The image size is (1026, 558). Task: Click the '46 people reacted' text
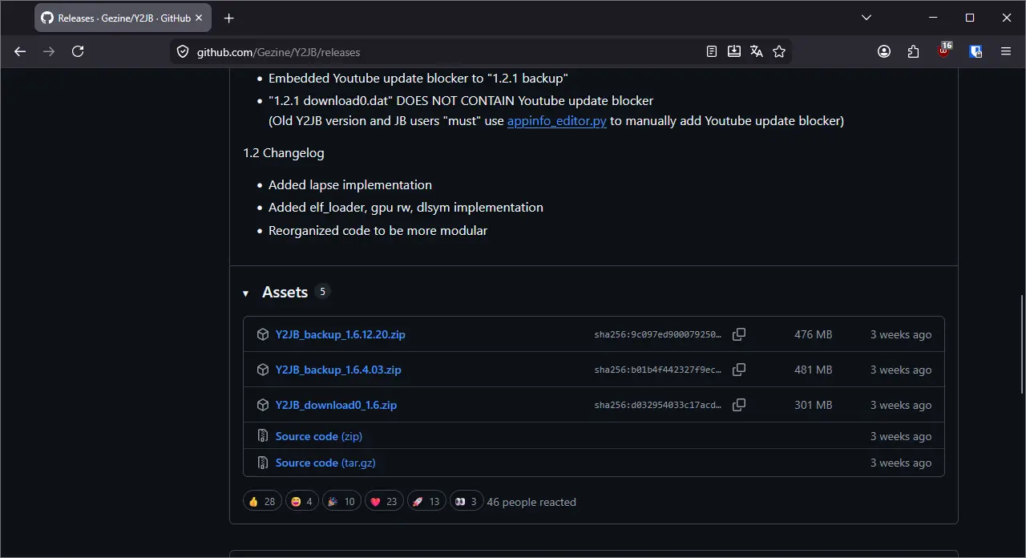531,503
